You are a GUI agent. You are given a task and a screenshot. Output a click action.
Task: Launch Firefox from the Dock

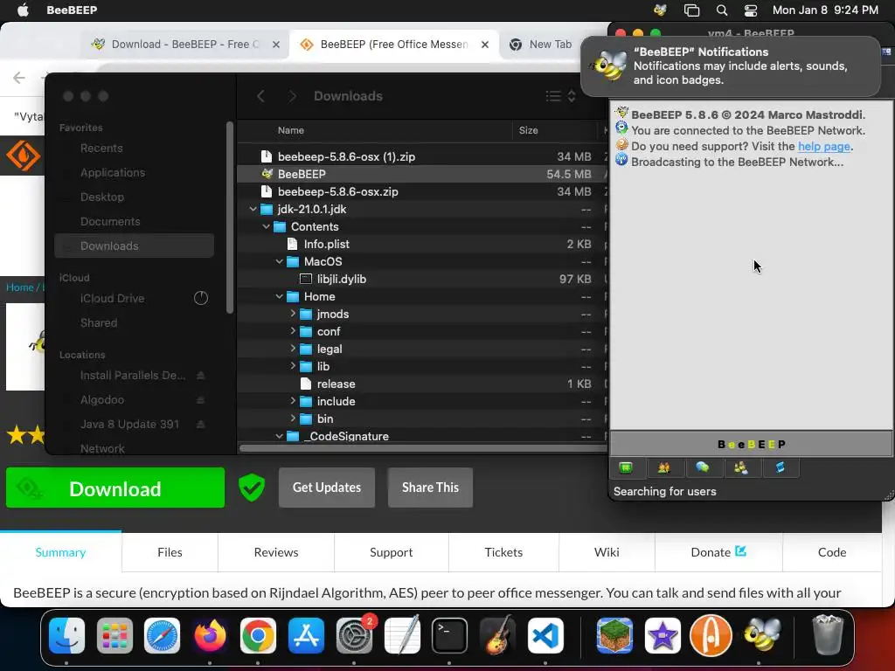[x=210, y=636]
